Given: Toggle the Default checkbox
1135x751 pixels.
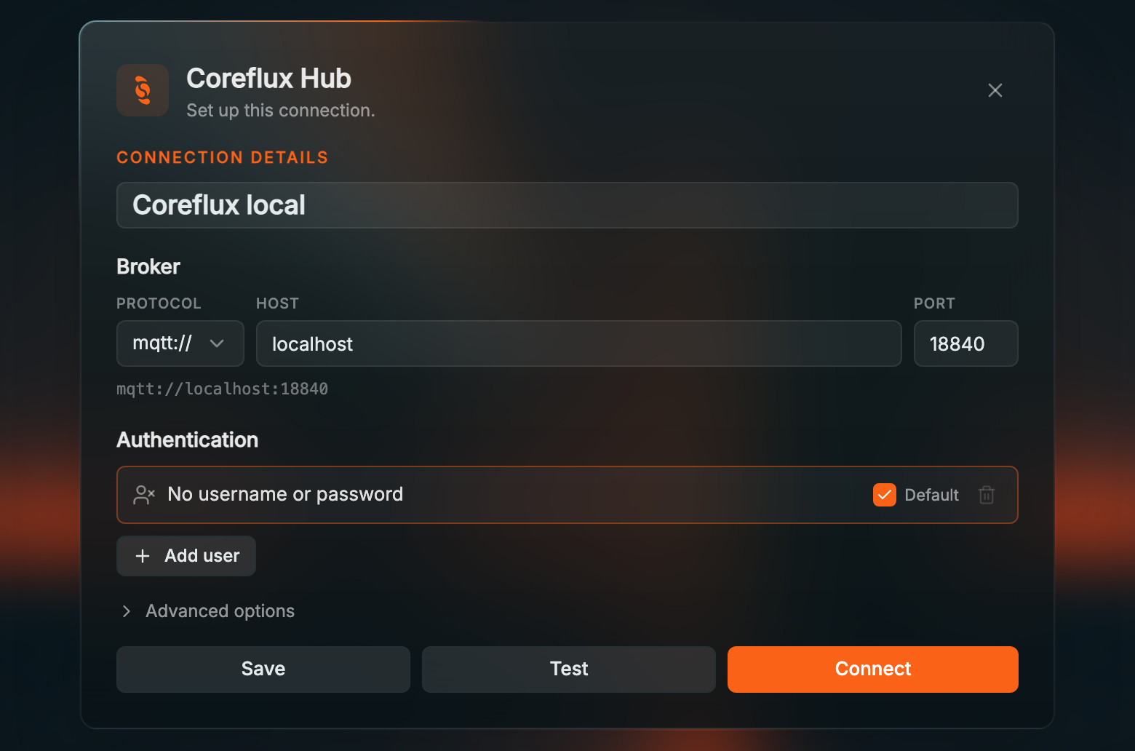Looking at the screenshot, I should (885, 495).
